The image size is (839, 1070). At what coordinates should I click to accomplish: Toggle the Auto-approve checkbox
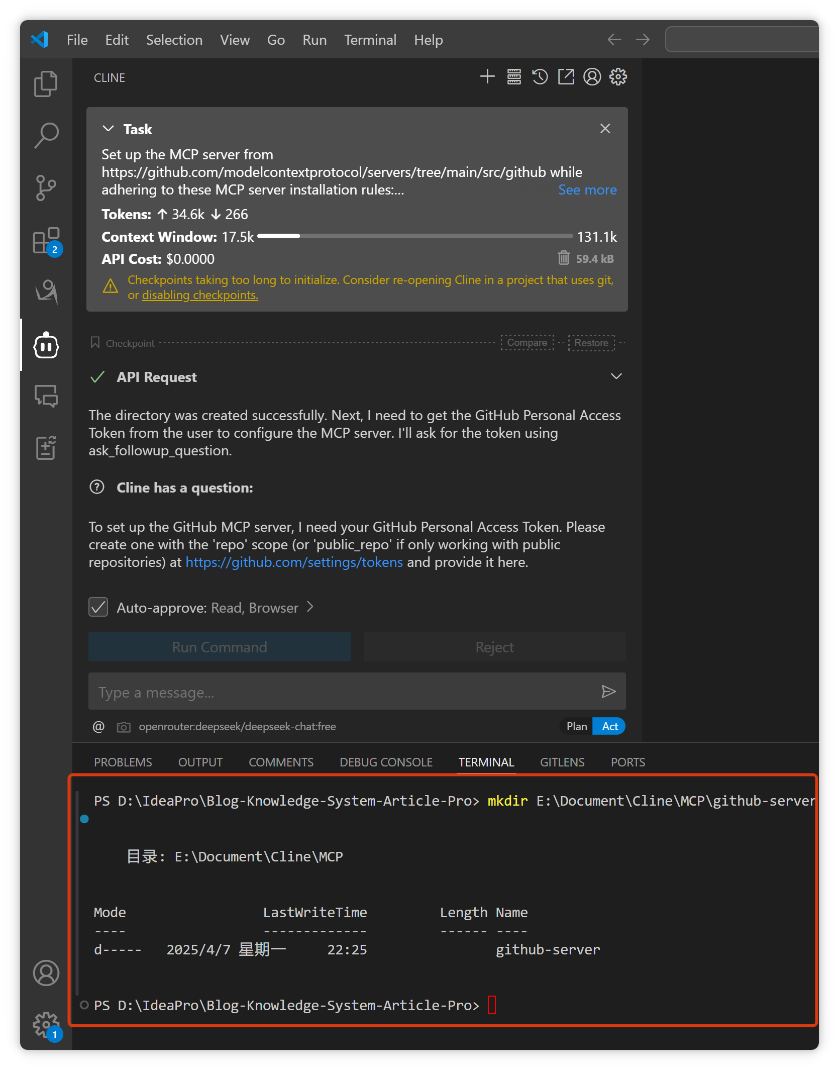click(98, 607)
